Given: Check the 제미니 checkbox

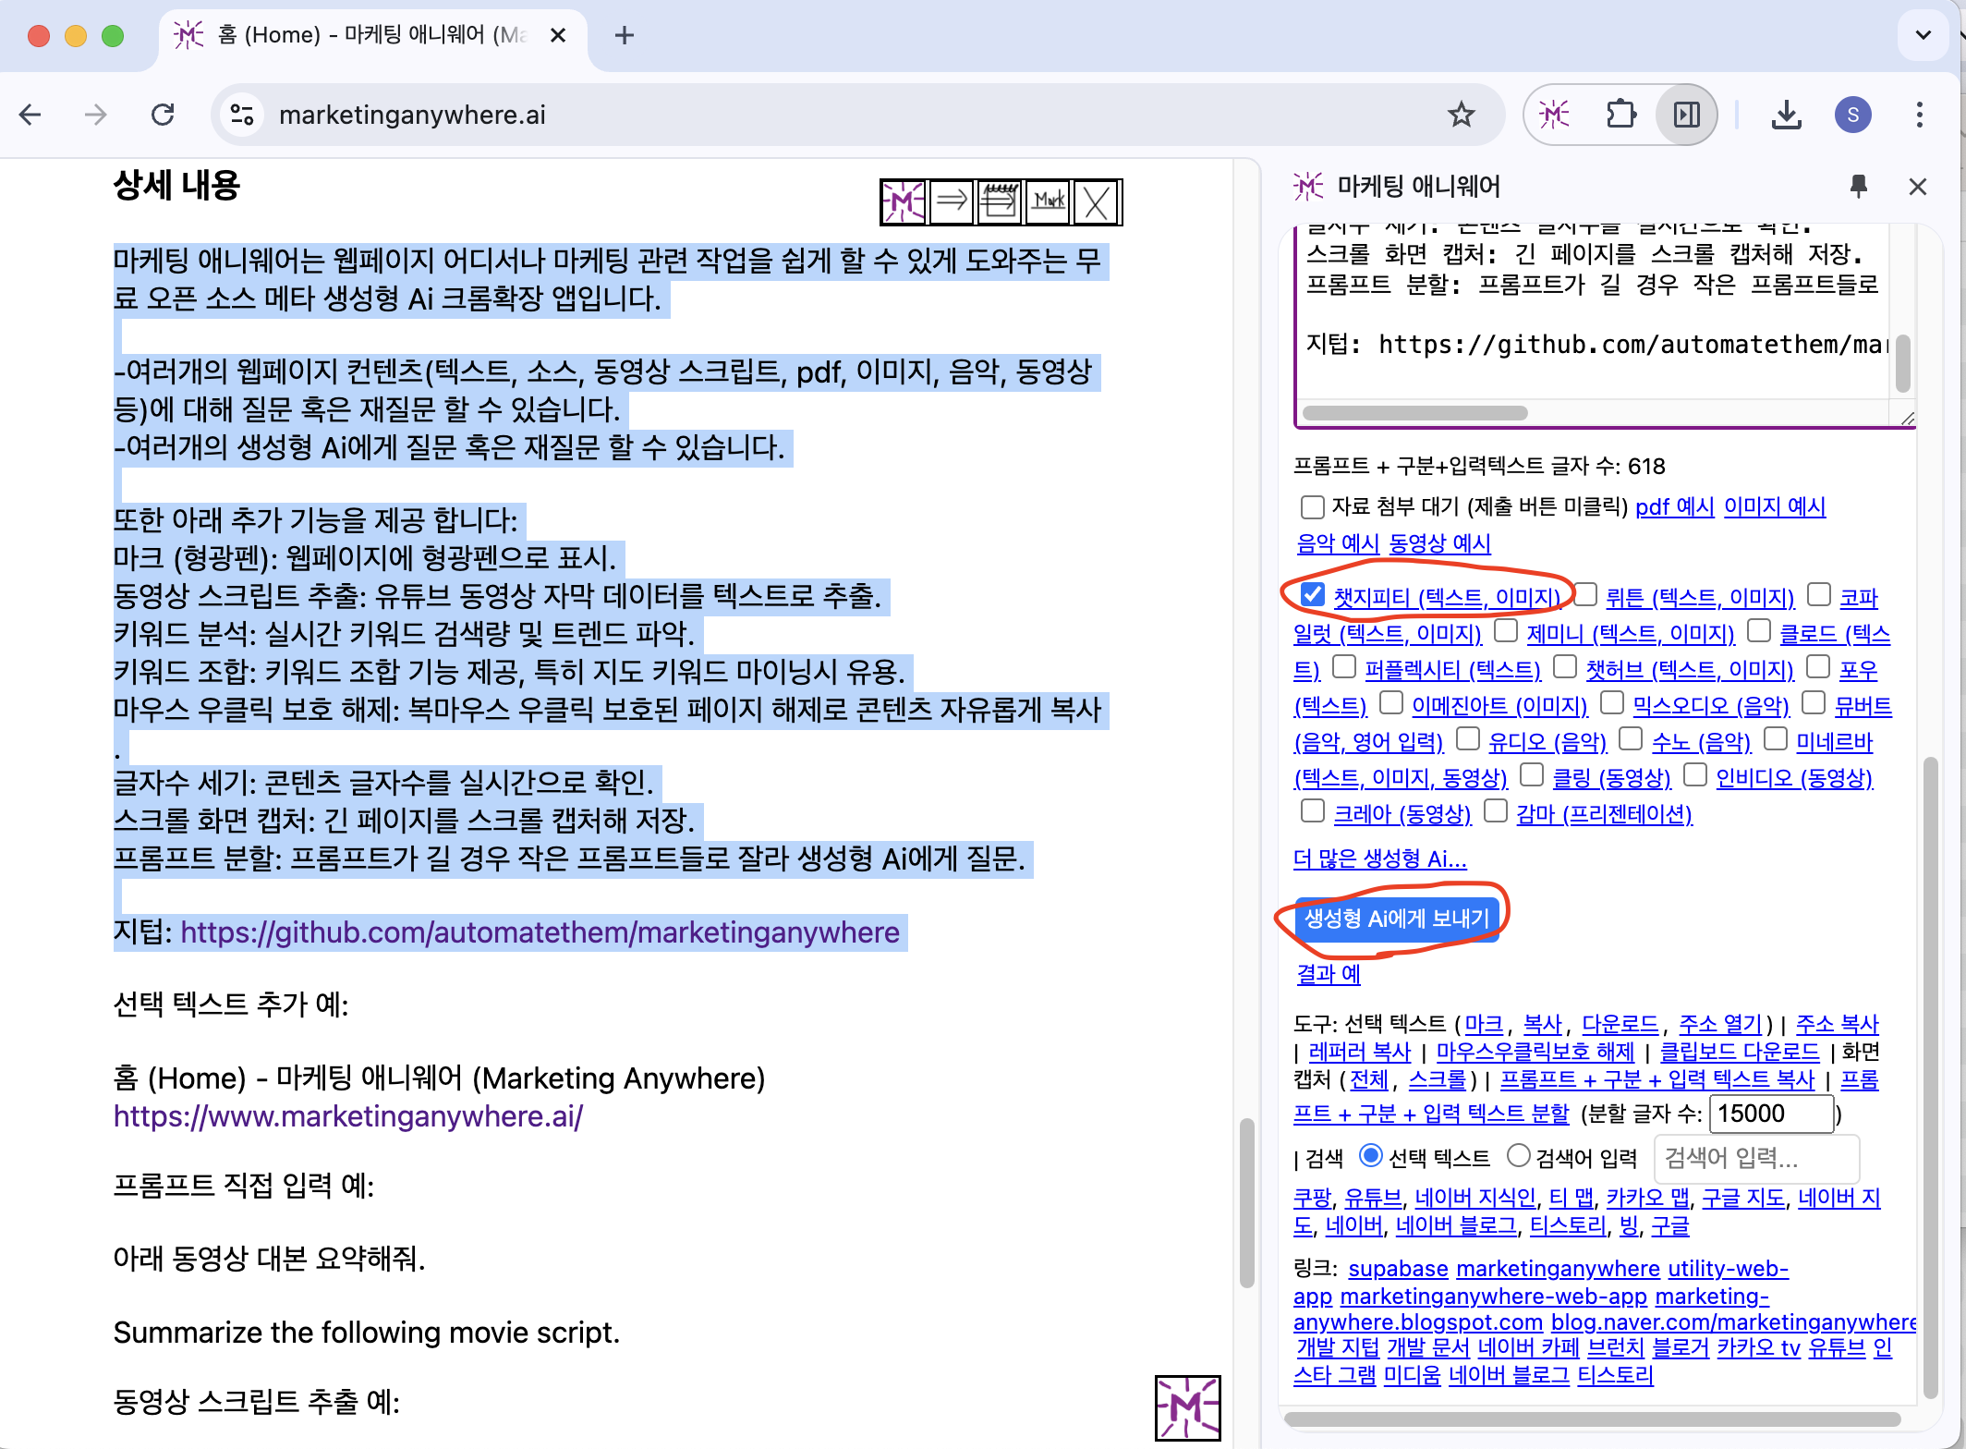Looking at the screenshot, I should pyautogui.click(x=1506, y=630).
